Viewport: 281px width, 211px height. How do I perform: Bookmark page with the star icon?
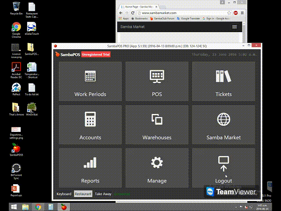[229, 13]
